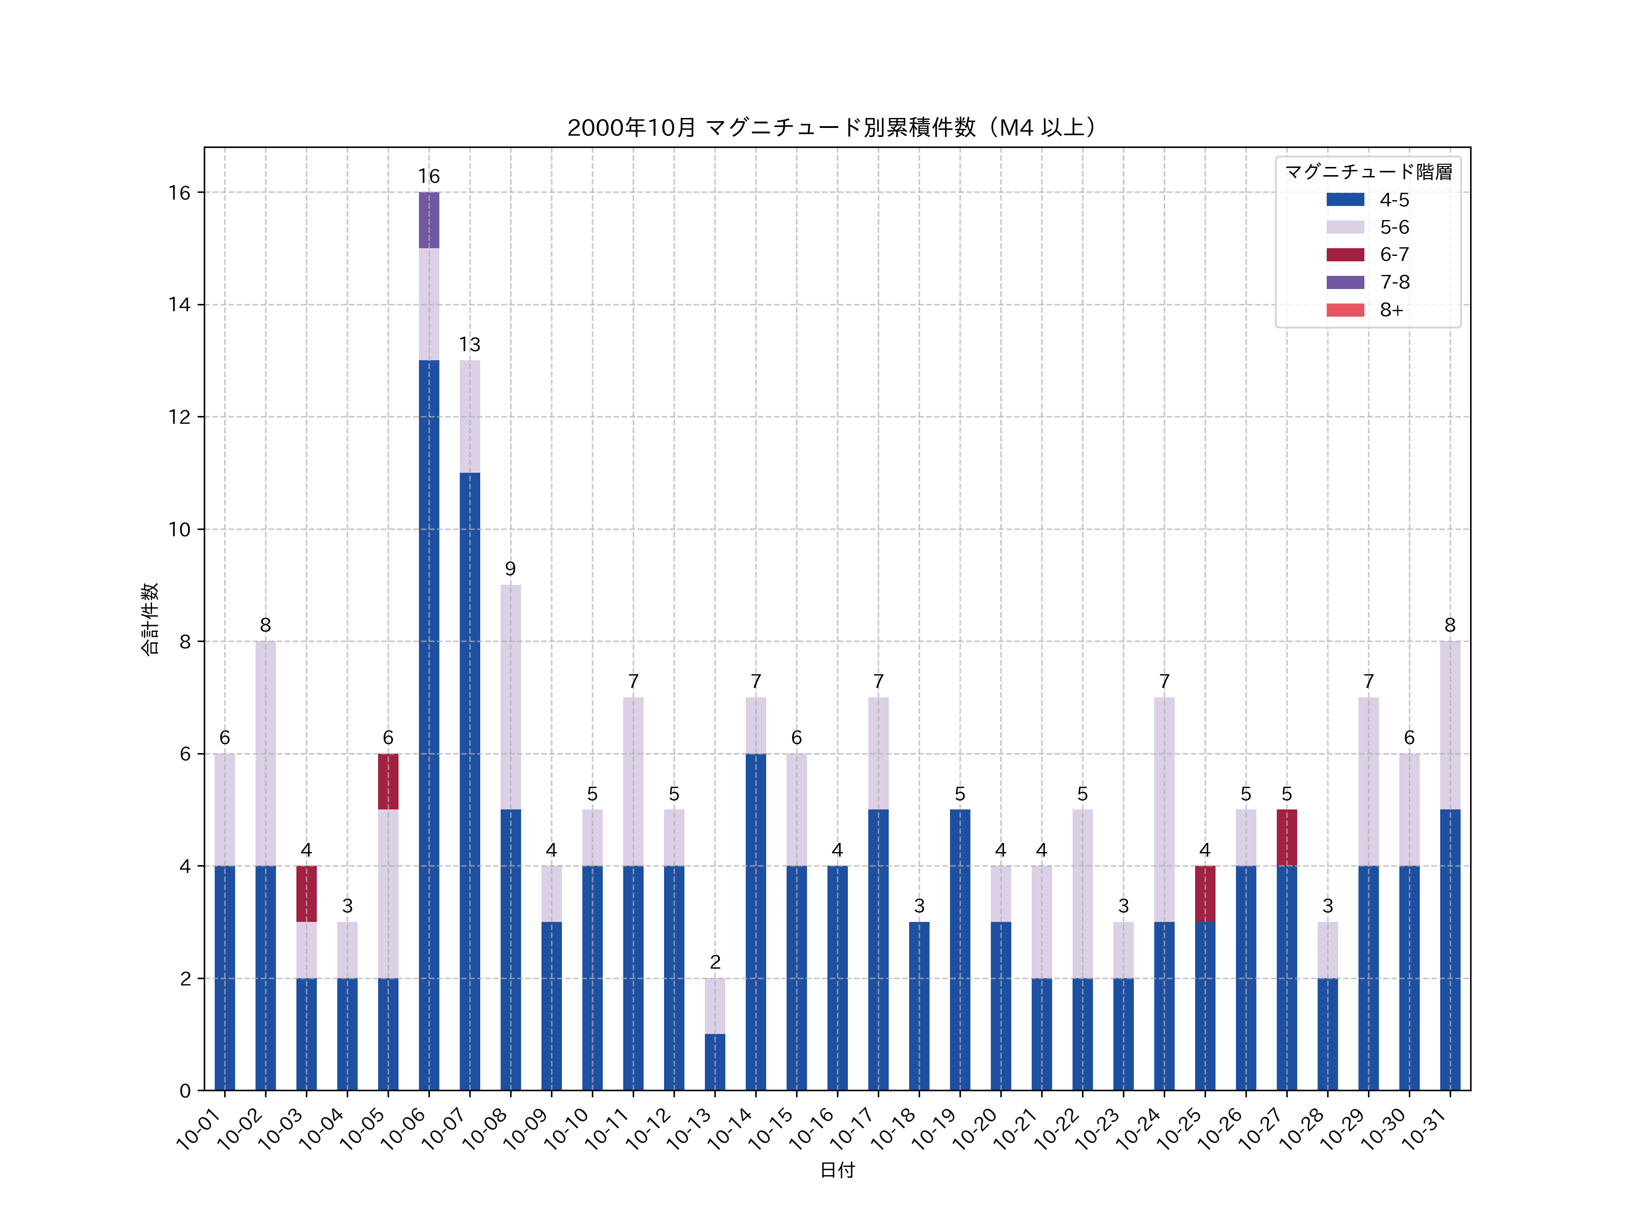Click the 10-27 bar's crimson segment
The height and width of the screenshot is (1225, 1634).
[1287, 838]
